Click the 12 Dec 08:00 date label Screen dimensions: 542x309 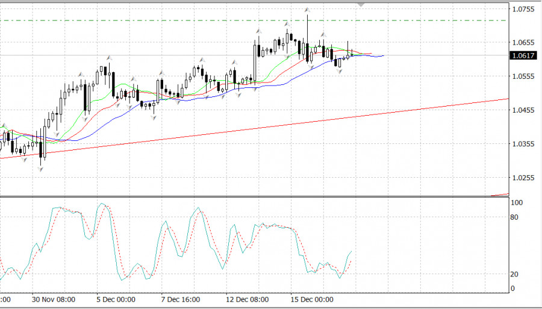pos(246,299)
